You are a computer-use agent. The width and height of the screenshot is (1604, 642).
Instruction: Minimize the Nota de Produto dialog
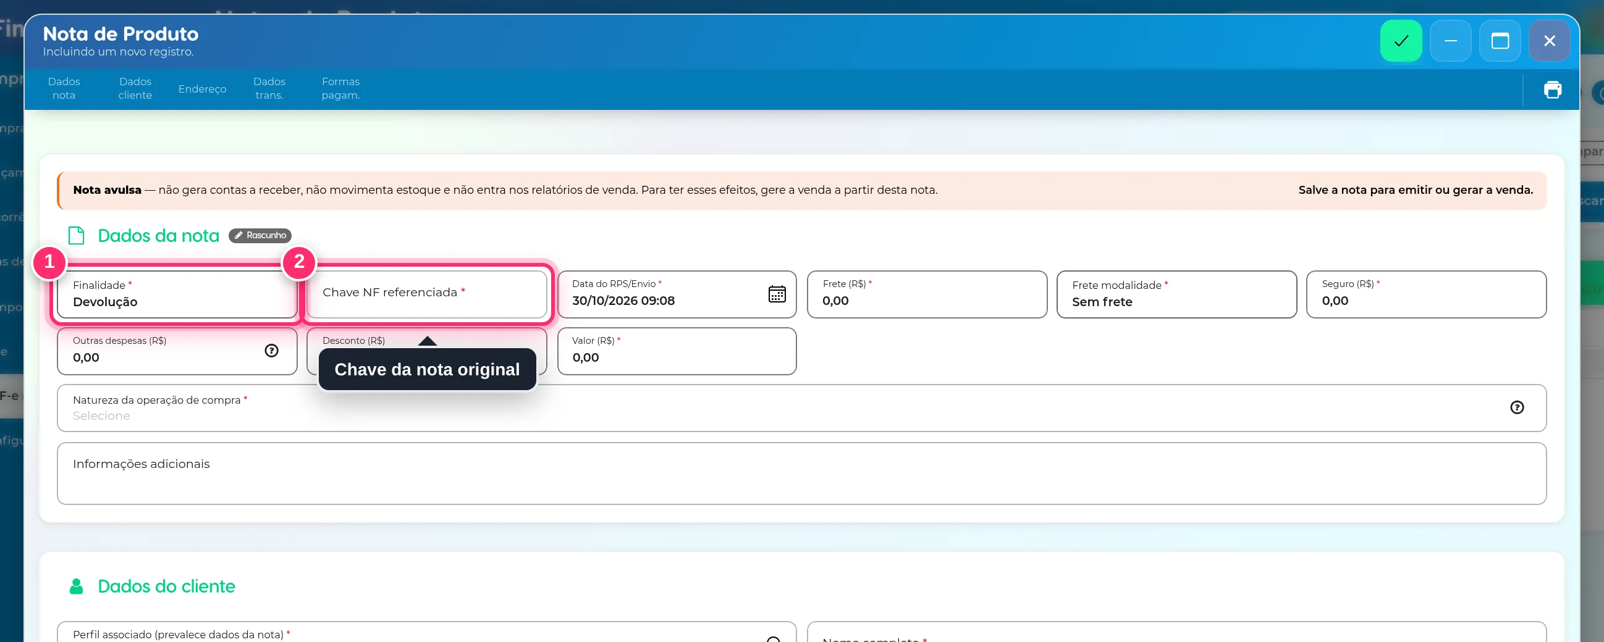pyautogui.click(x=1450, y=41)
